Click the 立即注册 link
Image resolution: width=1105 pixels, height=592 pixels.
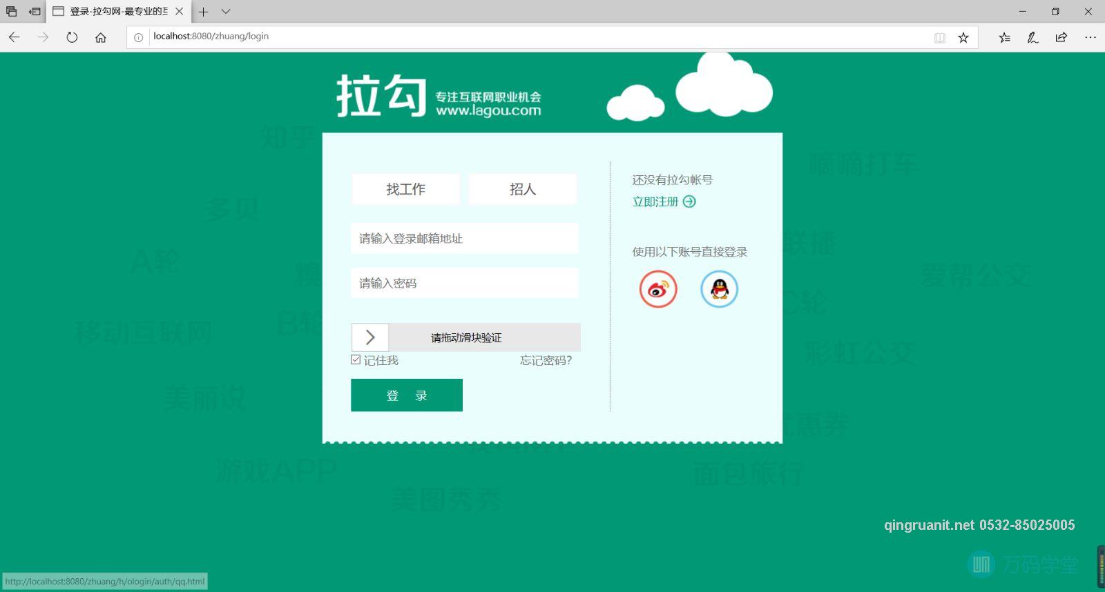655,201
